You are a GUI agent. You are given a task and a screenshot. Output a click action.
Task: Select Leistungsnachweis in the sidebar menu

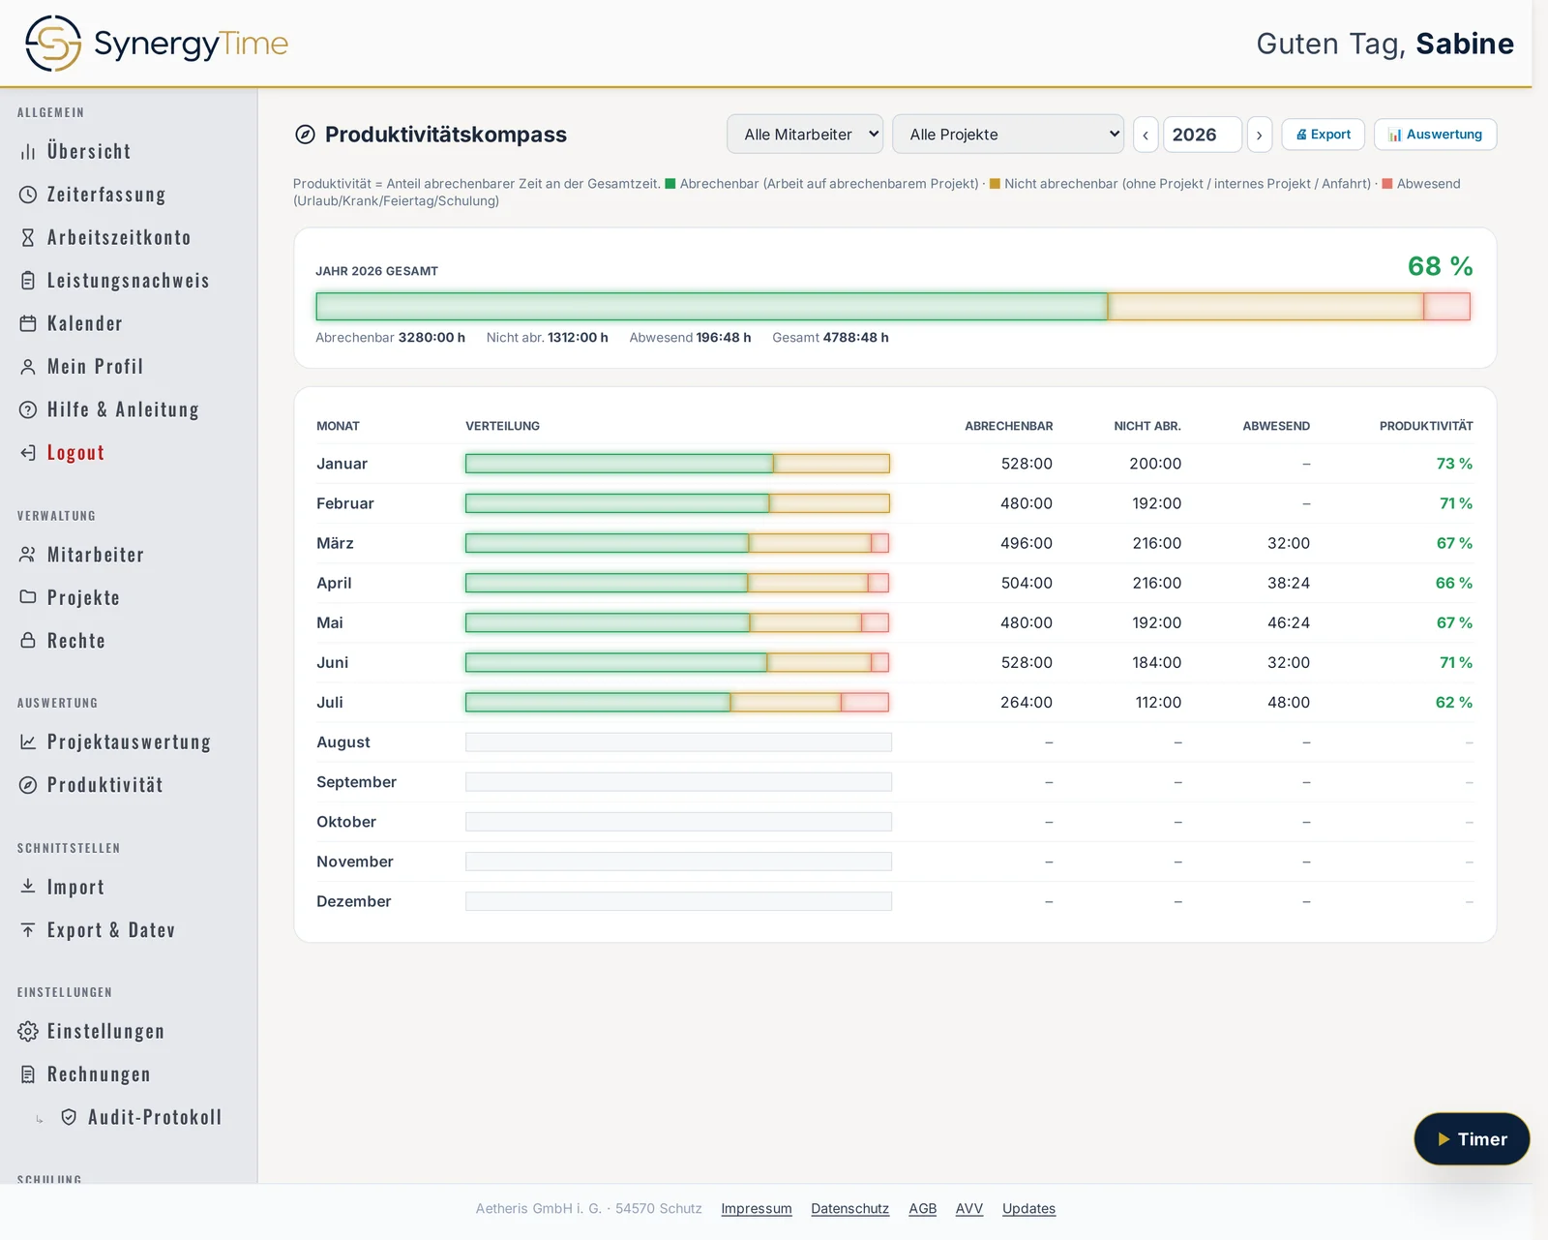[129, 281]
